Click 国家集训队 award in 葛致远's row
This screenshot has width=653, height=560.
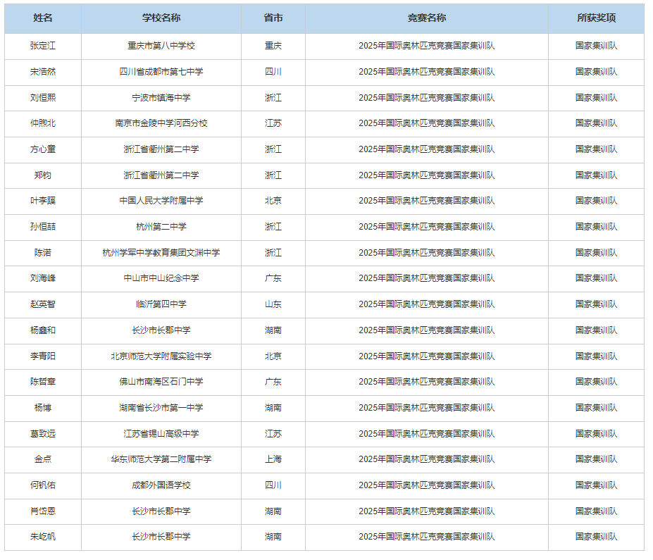pos(597,434)
